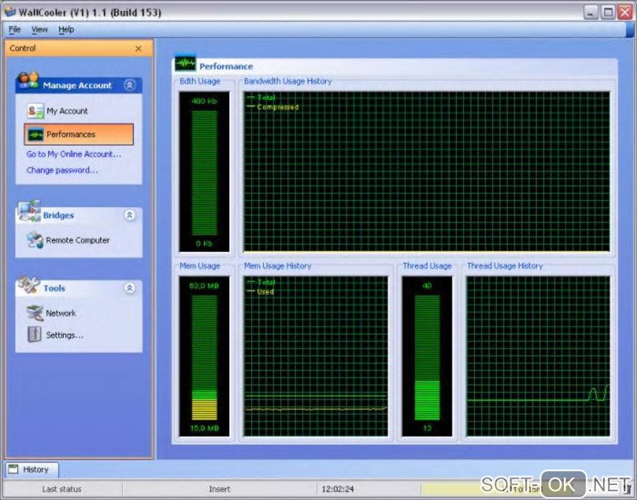Screen dimensions: 637x500
Task: Click the Remote Computer icon
Action: [x=35, y=240]
